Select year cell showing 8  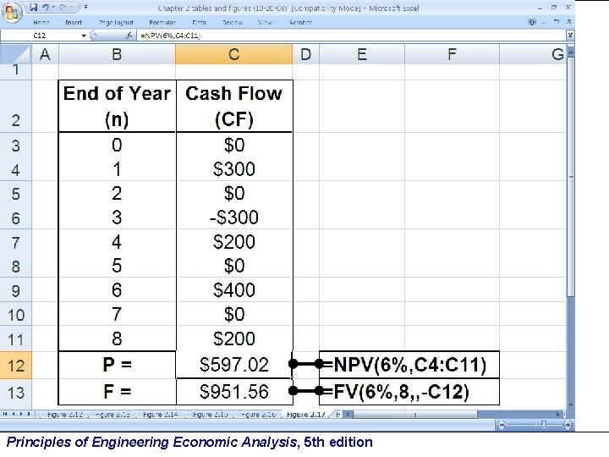pyautogui.click(x=117, y=339)
